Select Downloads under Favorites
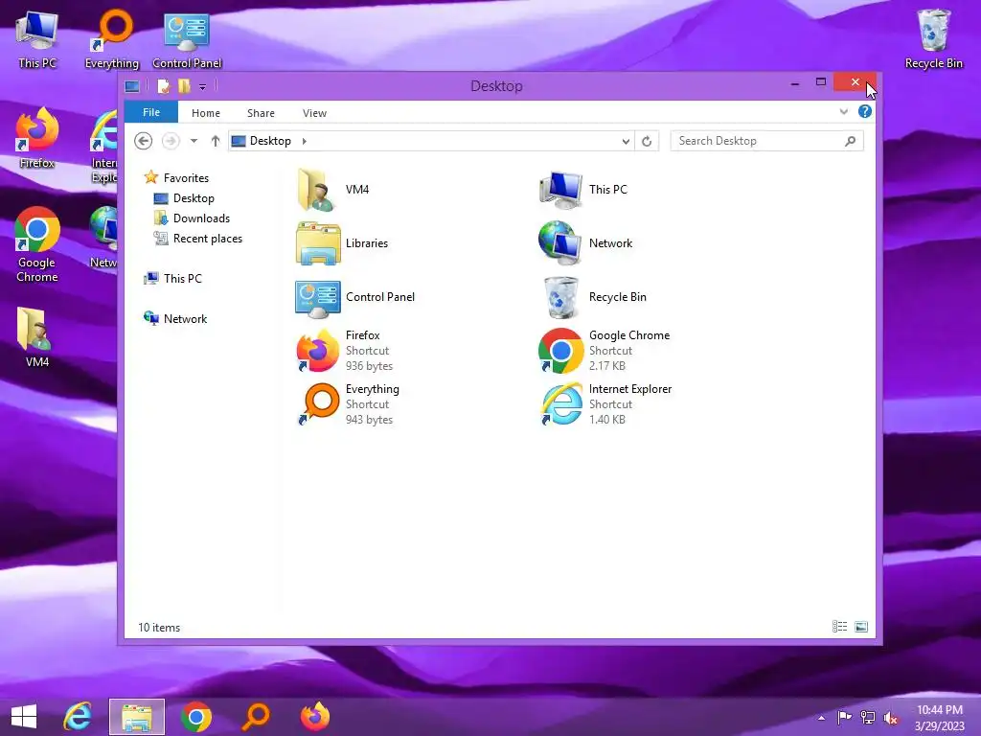Screen dimensions: 981x736 [192, 218]
